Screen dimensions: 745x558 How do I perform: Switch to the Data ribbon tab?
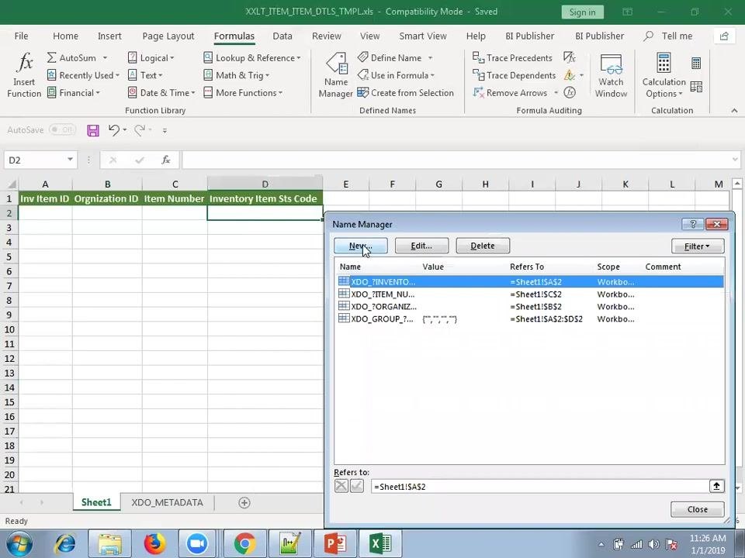pos(282,36)
